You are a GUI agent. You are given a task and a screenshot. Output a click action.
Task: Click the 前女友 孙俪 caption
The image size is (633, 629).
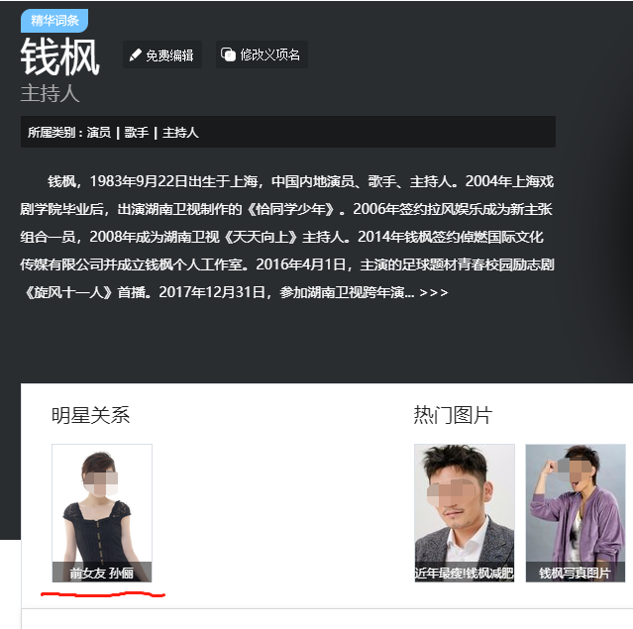click(x=102, y=573)
